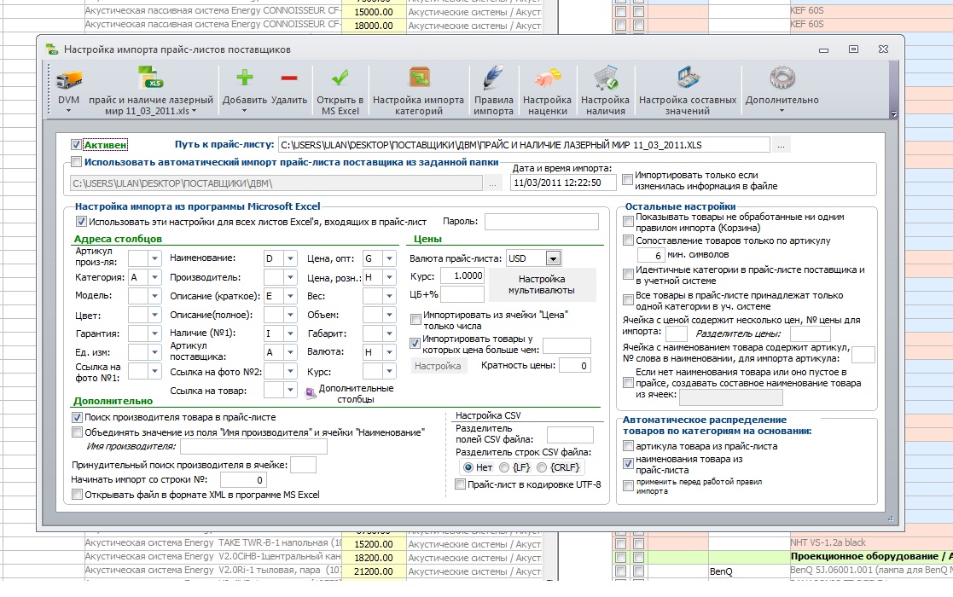Click the red minus Удалить icon
The width and height of the screenshot is (953, 597).
point(289,78)
